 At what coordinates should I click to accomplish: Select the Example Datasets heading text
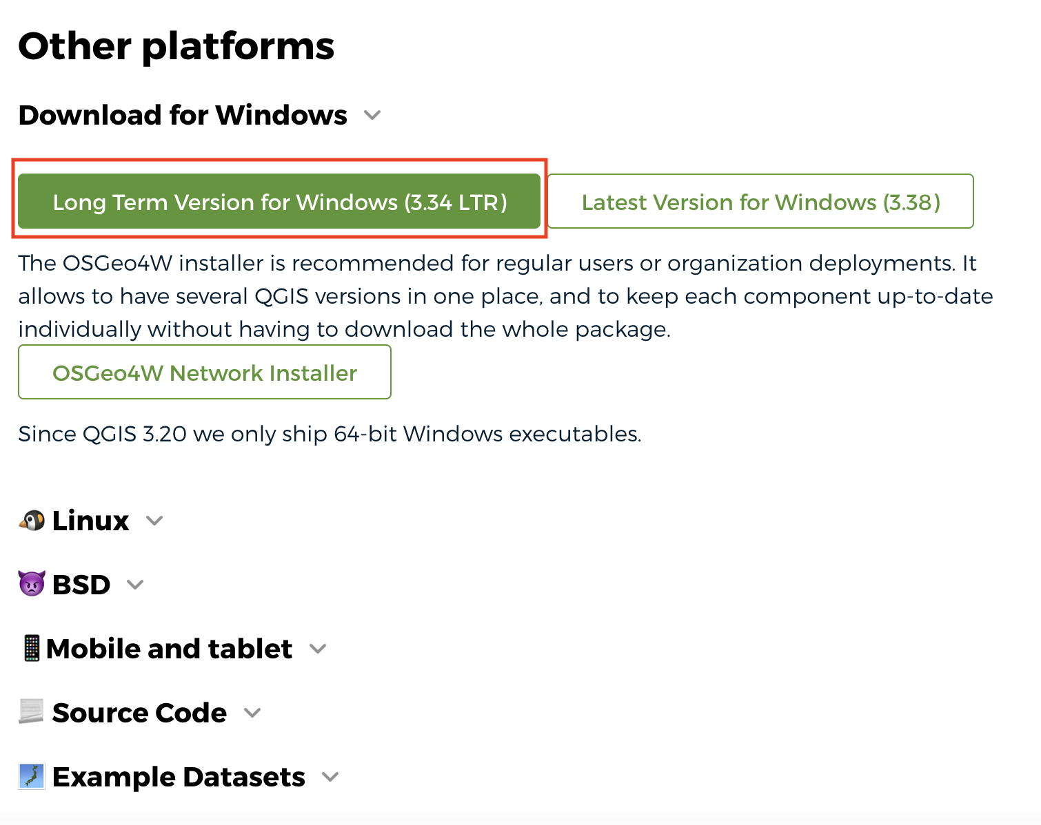point(179,777)
